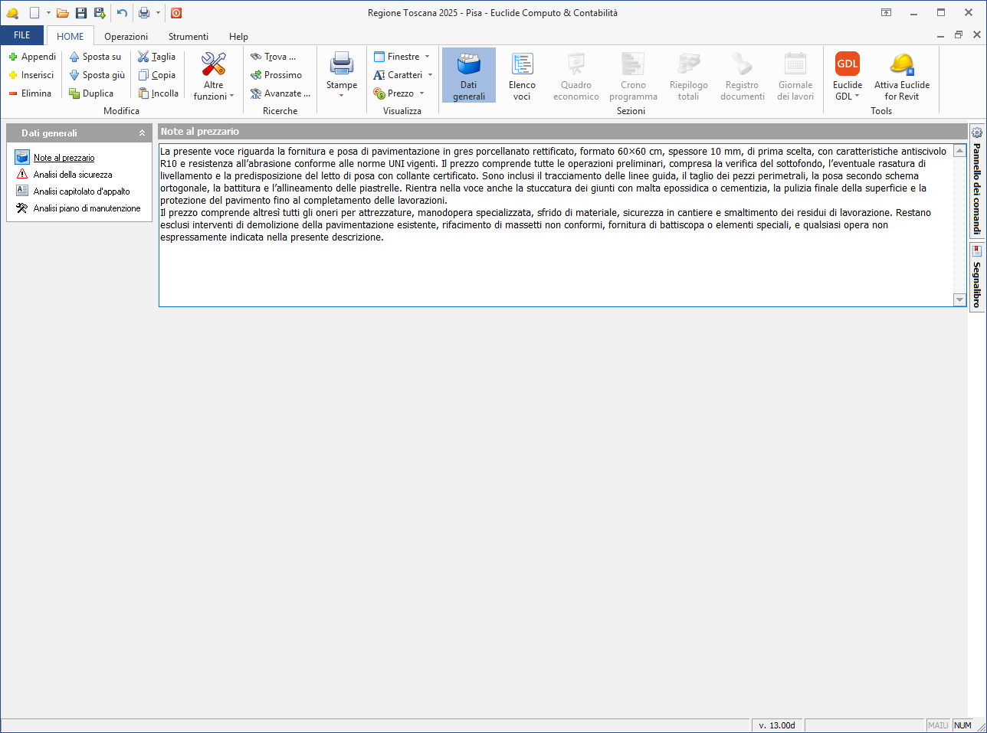This screenshot has height=733, width=987.
Task: Click the Undo arrow icon
Action: coord(122,13)
